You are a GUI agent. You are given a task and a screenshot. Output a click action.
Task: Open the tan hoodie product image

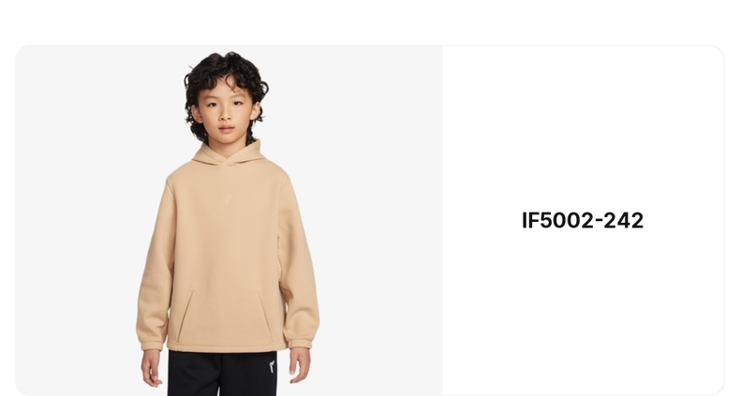point(229,221)
